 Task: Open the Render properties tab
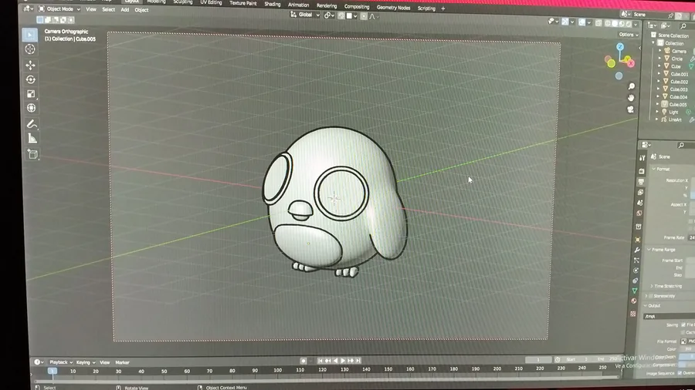pyautogui.click(x=642, y=170)
